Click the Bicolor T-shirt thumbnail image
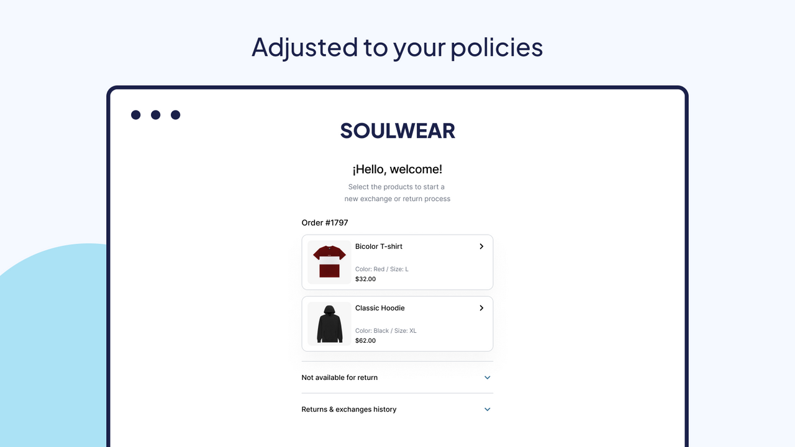The width and height of the screenshot is (795, 447). click(329, 262)
